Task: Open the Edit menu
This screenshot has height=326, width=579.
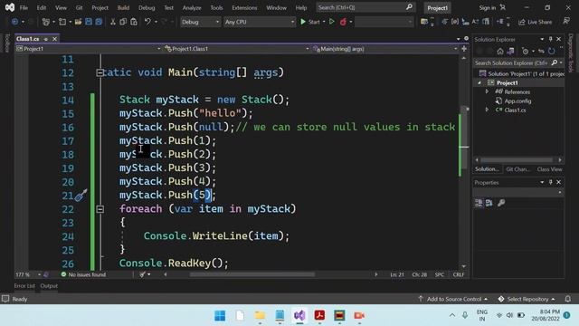Action: pyautogui.click(x=42, y=8)
